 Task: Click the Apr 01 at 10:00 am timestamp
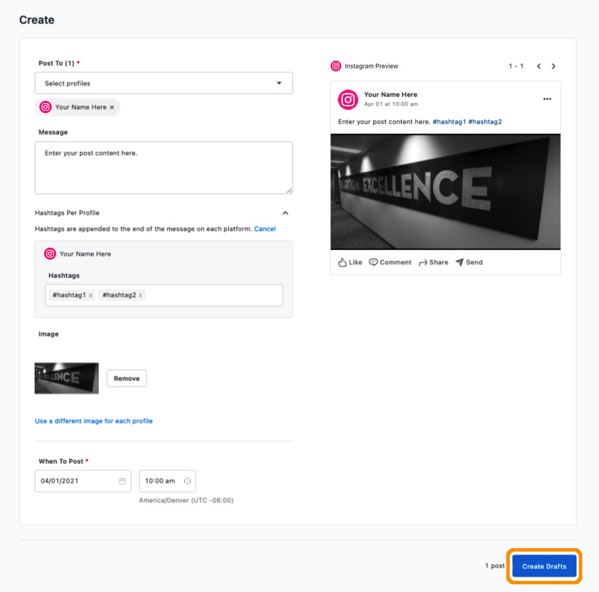pos(391,104)
